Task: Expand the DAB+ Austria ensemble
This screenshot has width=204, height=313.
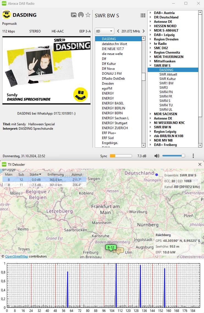Action: click(x=150, y=13)
